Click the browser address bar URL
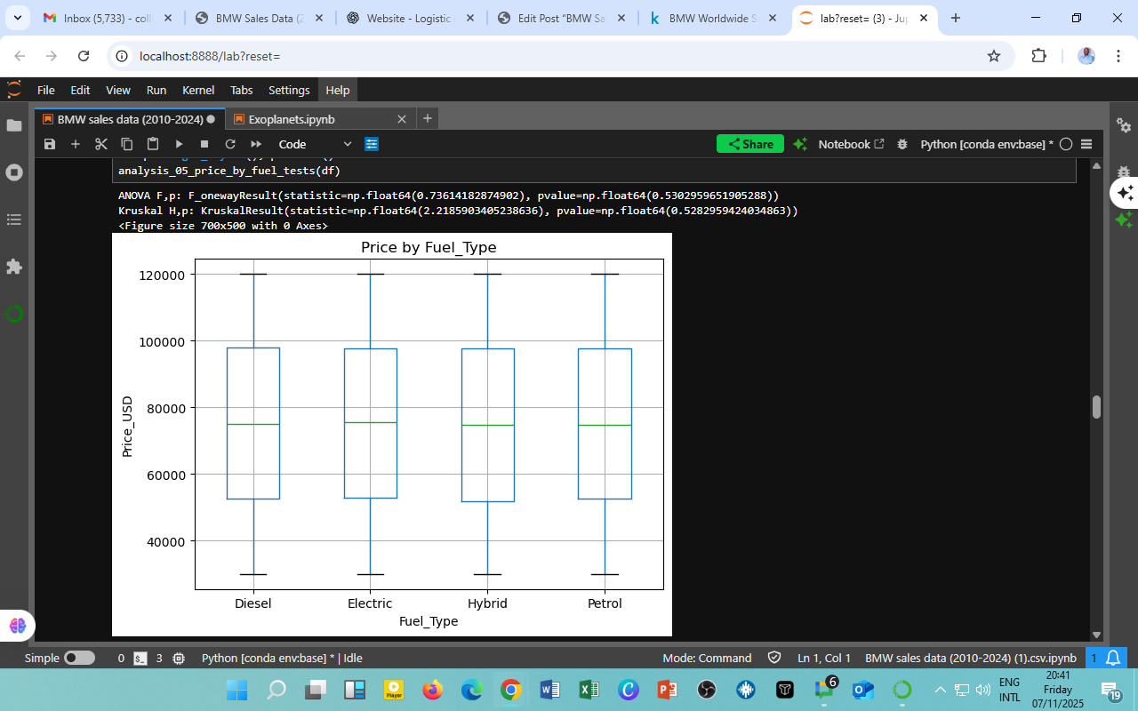The height and width of the screenshot is (711, 1138). coord(210,56)
